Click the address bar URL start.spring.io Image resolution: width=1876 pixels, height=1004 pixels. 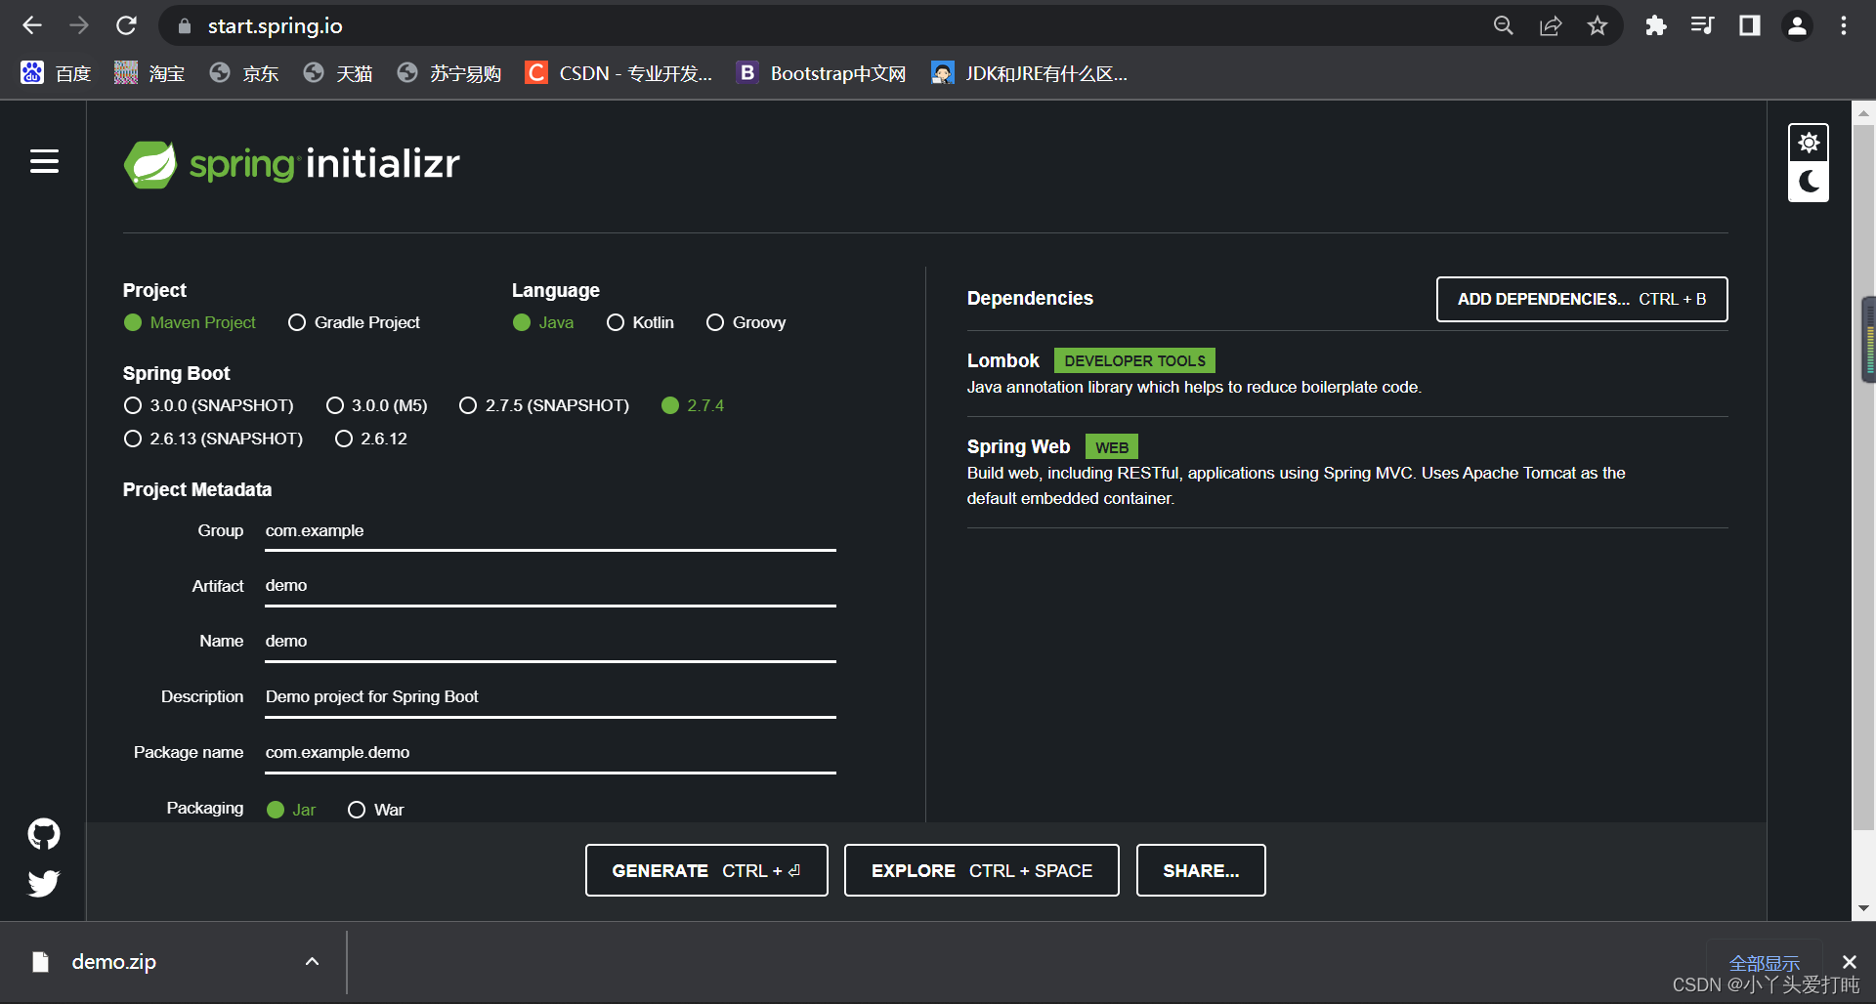pos(275,26)
